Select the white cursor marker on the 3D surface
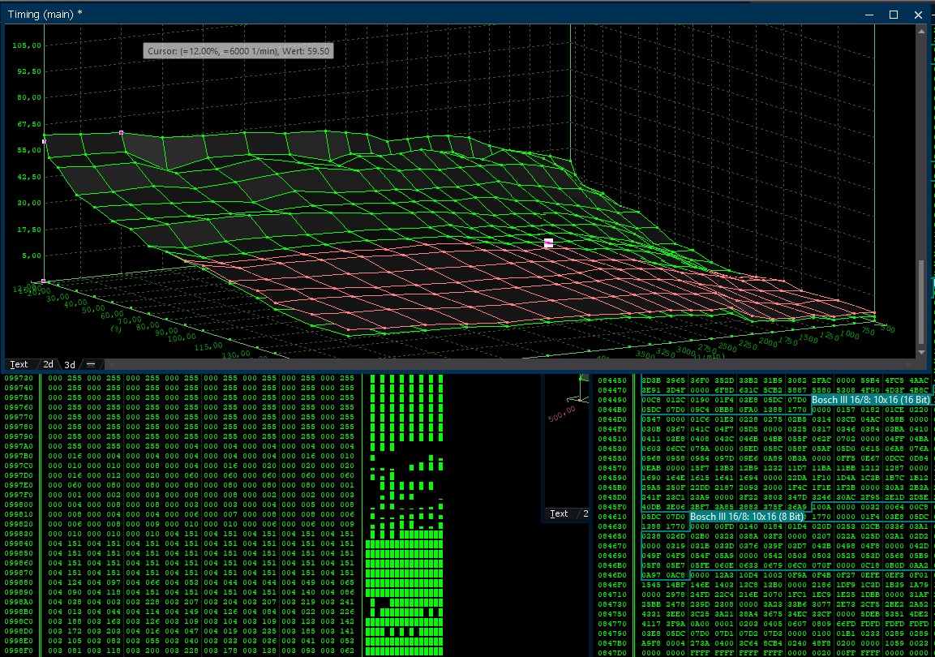Screen dimensions: 935x657 tap(548, 243)
